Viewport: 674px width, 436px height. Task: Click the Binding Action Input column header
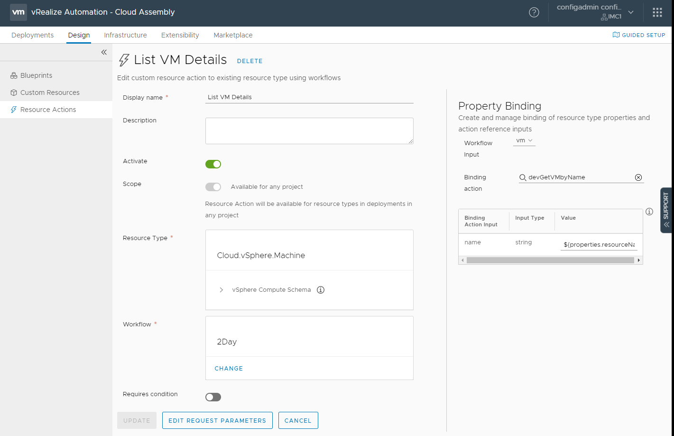tap(481, 221)
